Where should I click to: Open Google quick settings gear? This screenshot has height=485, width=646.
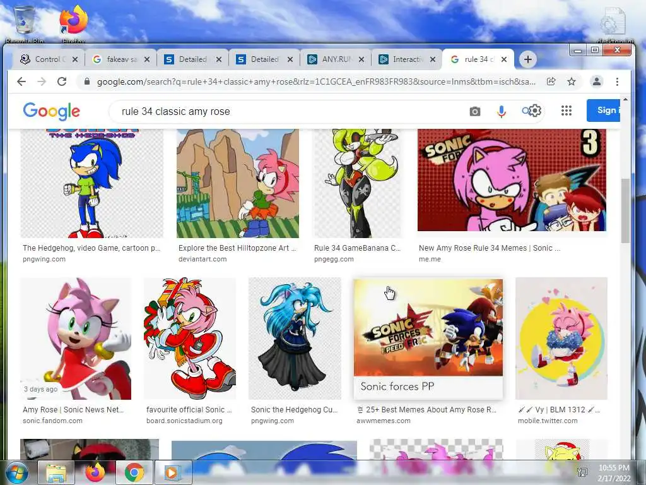click(534, 111)
